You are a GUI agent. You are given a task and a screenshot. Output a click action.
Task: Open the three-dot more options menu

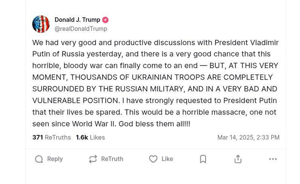tap(273, 159)
